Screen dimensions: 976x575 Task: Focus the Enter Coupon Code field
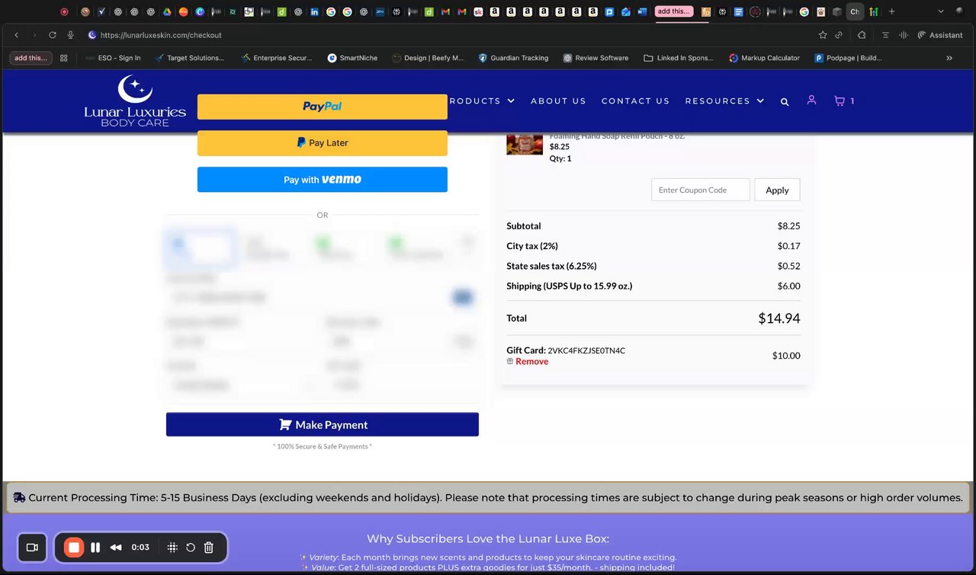701,190
